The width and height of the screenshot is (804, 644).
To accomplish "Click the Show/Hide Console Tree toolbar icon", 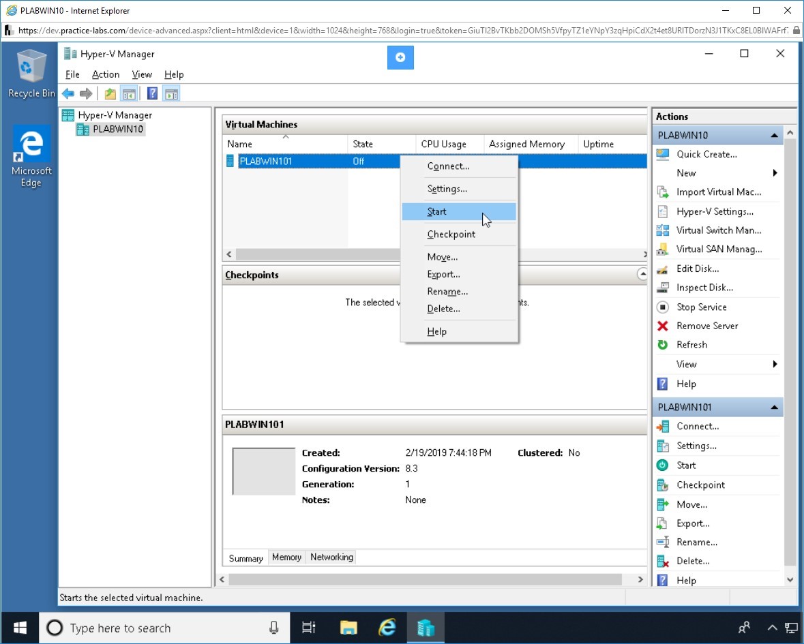I will pos(129,94).
